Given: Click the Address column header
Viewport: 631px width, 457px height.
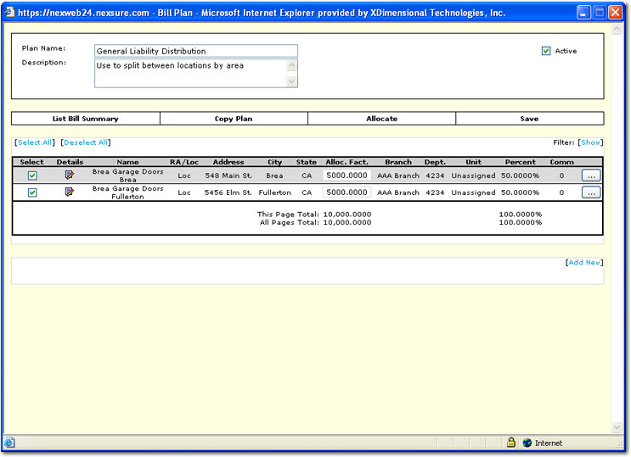Looking at the screenshot, I should pyautogui.click(x=228, y=162).
